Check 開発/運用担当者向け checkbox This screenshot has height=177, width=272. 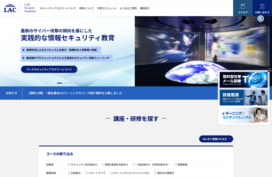point(103,165)
